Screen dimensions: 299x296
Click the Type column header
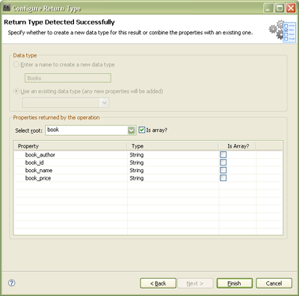coord(173,146)
